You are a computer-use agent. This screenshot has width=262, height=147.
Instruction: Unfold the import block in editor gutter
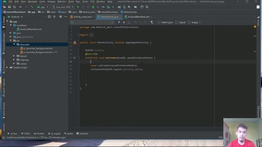[79, 35]
